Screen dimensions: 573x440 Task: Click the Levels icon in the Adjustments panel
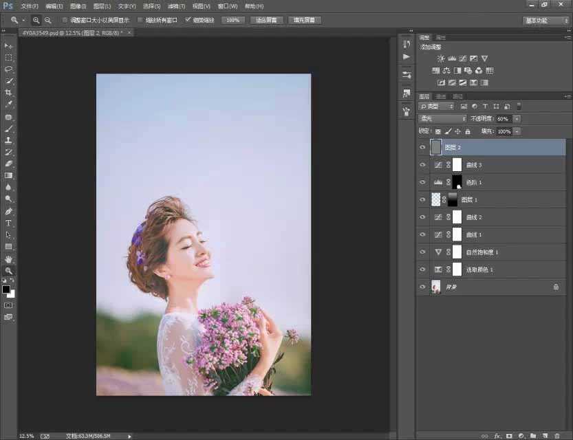click(451, 58)
